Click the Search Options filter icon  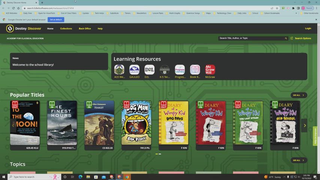(x=292, y=38)
